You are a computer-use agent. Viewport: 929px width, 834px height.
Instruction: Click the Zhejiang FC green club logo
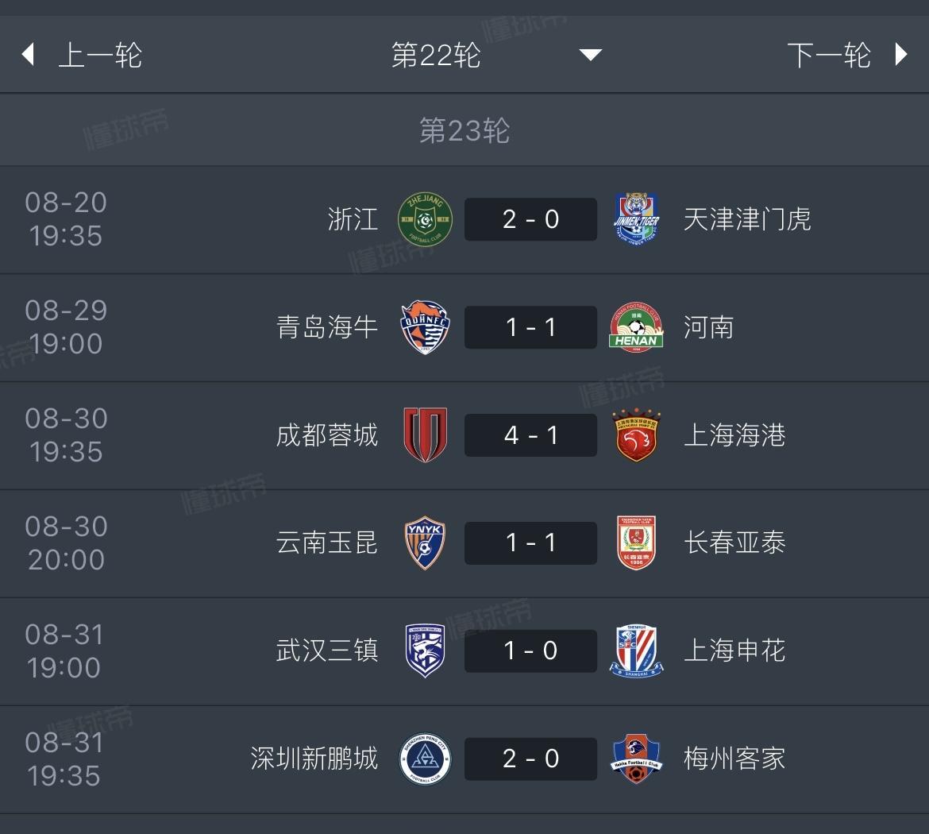[x=425, y=219]
